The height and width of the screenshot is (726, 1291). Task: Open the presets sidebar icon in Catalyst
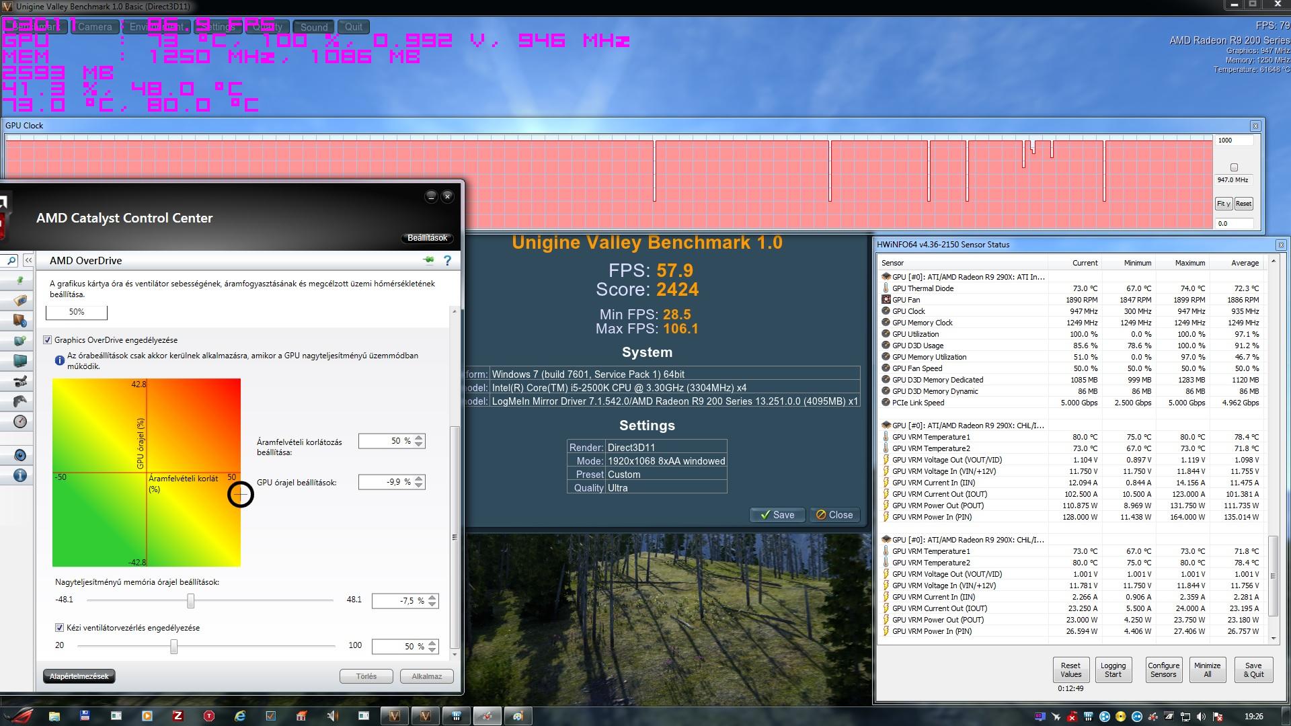[20, 300]
